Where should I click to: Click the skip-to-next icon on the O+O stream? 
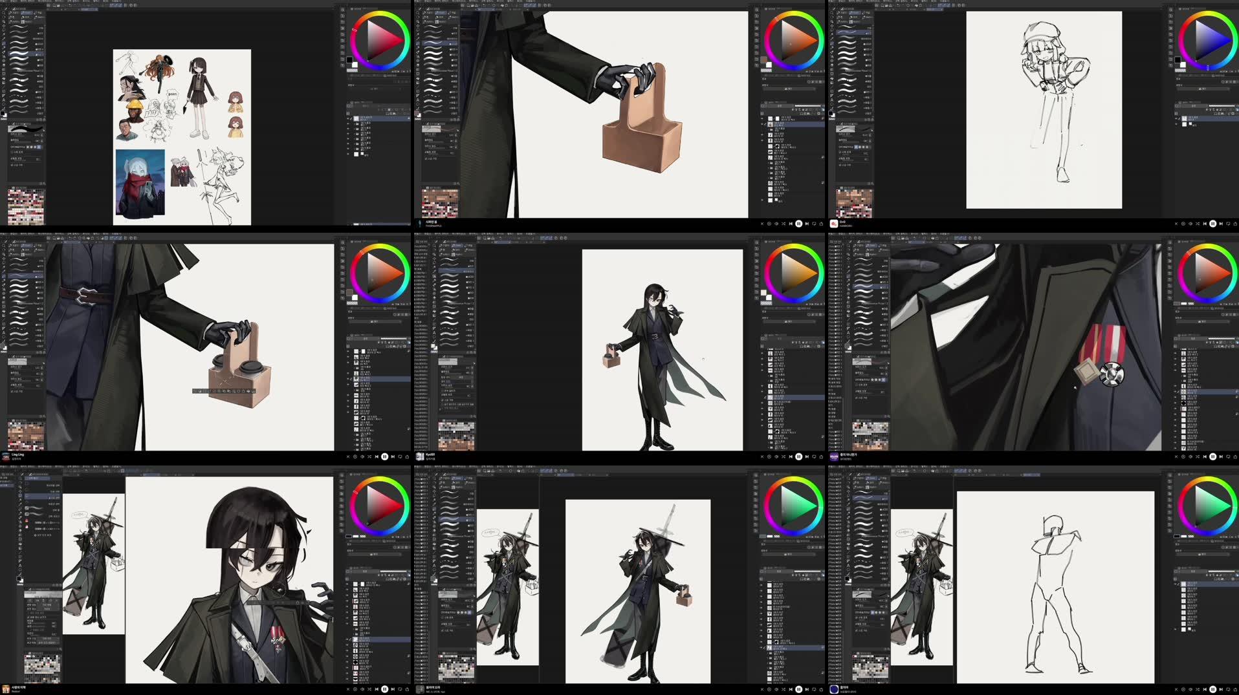pos(1222,223)
